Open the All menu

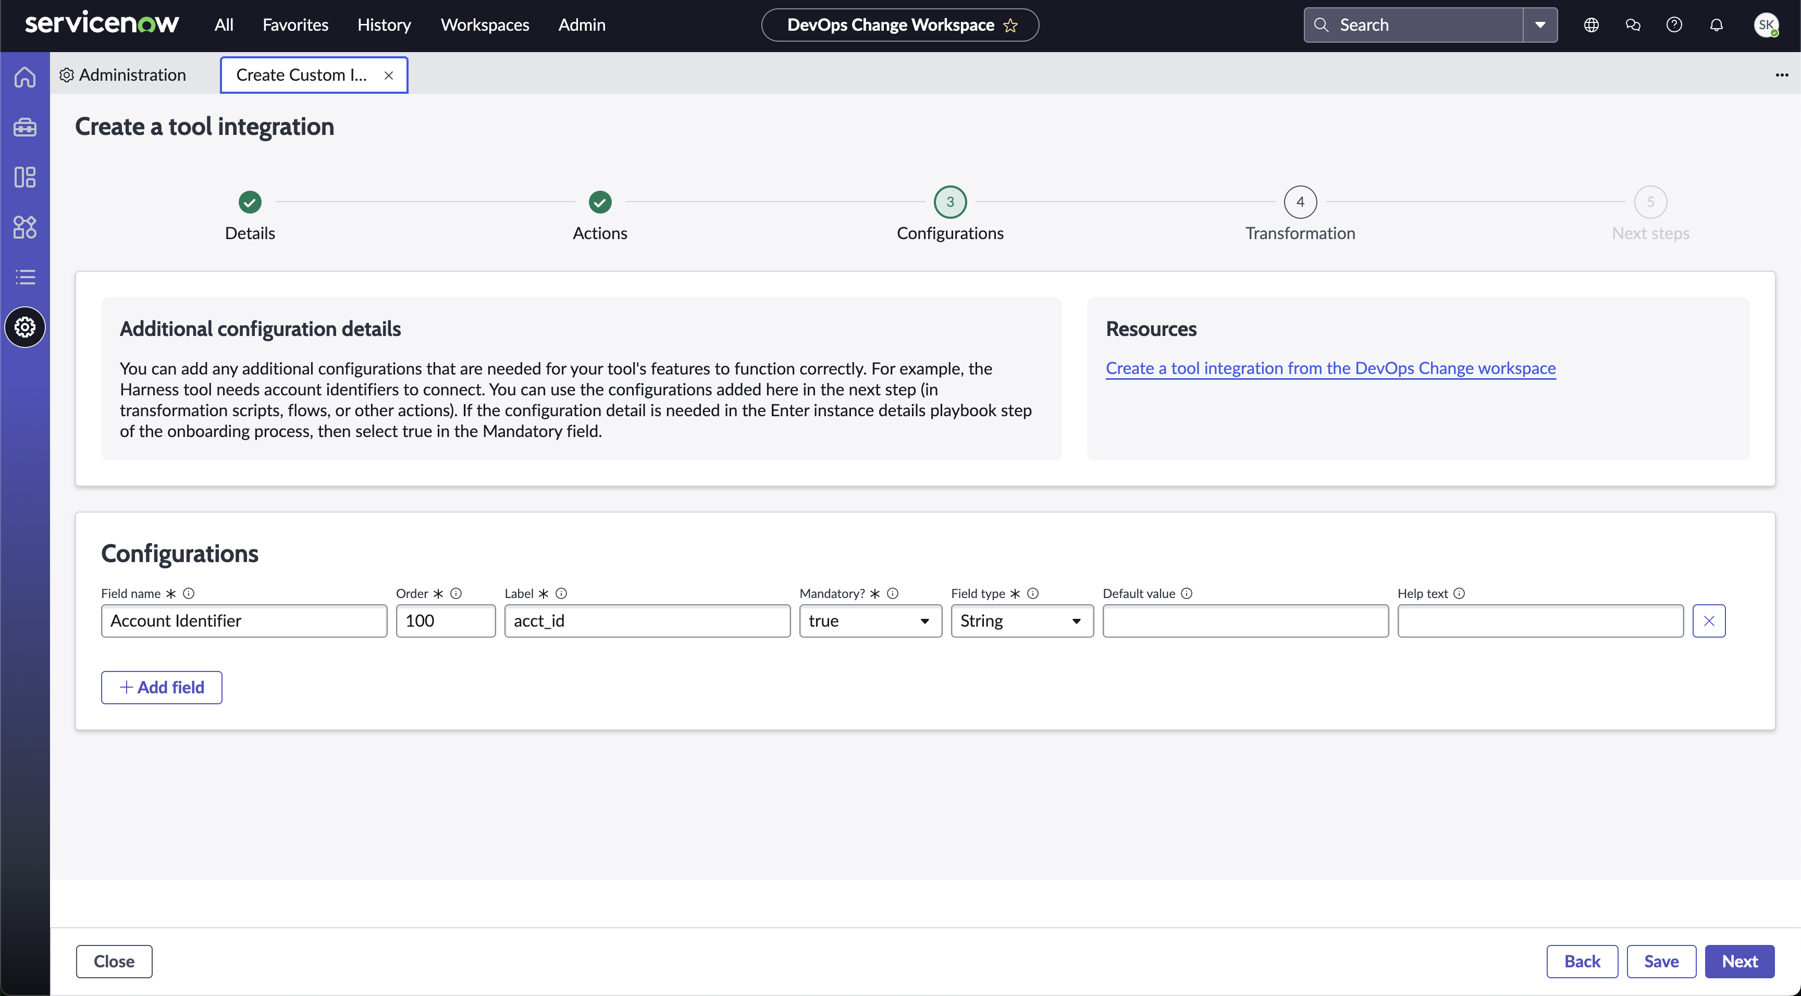(x=224, y=25)
